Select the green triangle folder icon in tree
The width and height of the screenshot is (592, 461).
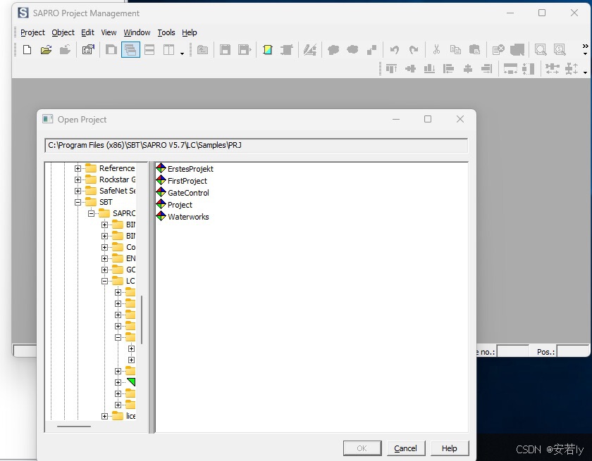[131, 382]
